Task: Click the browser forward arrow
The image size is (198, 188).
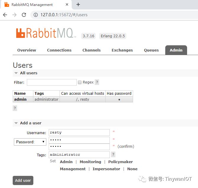Action: 14,15
